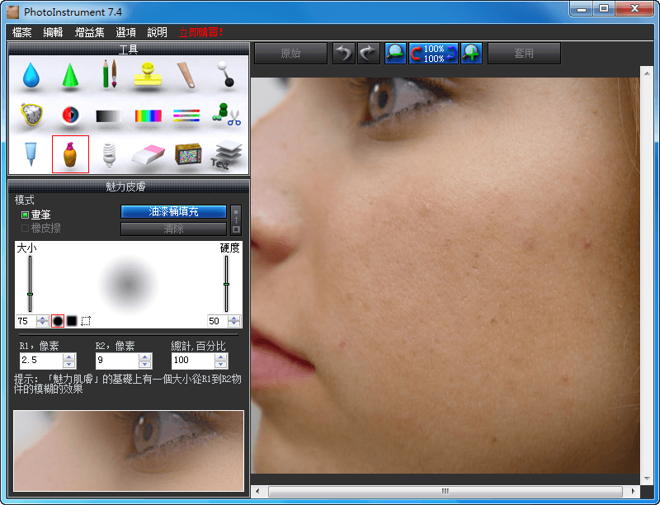Open the 增益集 menu
660x505 pixels.
[x=90, y=32]
